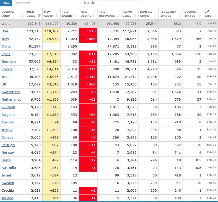This screenshot has height=202, width=218.
Task: Sort by 1st case date column
Action: [214, 16]
